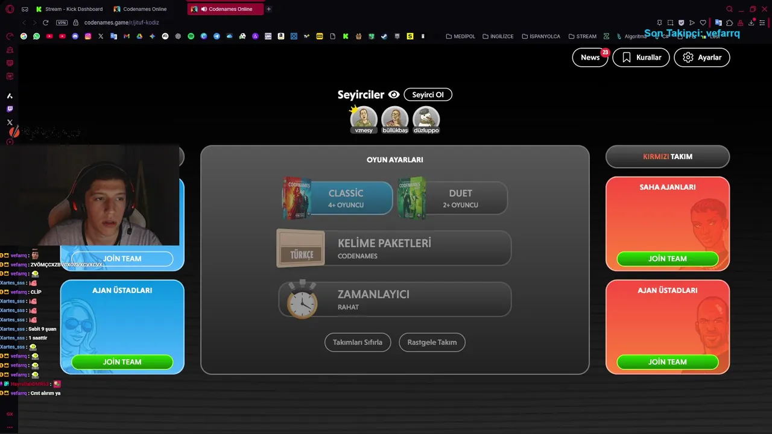This screenshot has height=434, width=772.
Task: Click the address bar URL codenames.game
Action: 121,22
